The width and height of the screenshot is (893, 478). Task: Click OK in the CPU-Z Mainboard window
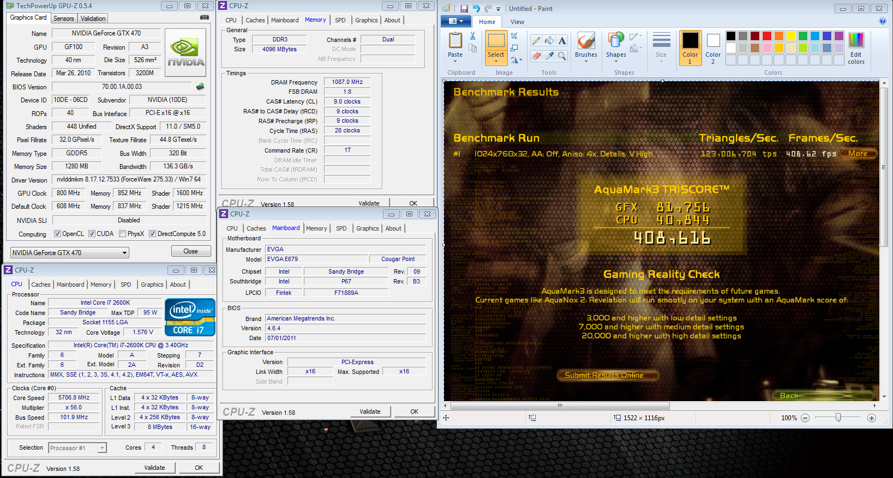pyautogui.click(x=415, y=412)
